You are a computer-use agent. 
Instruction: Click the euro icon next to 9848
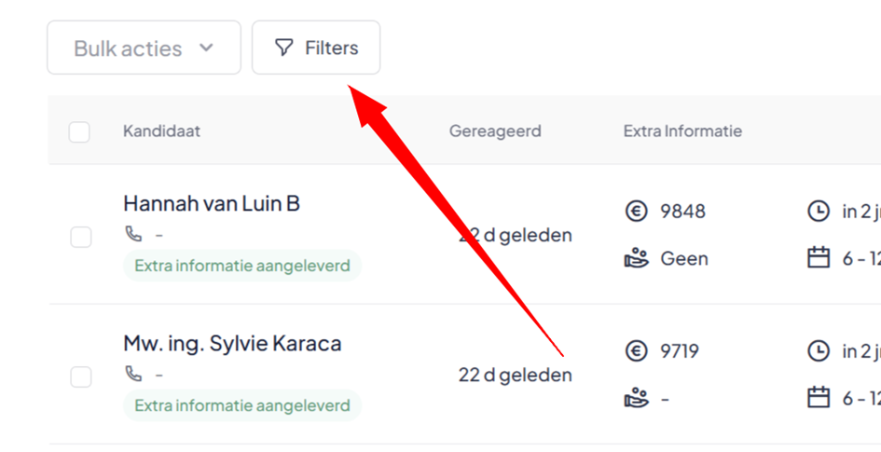(636, 212)
